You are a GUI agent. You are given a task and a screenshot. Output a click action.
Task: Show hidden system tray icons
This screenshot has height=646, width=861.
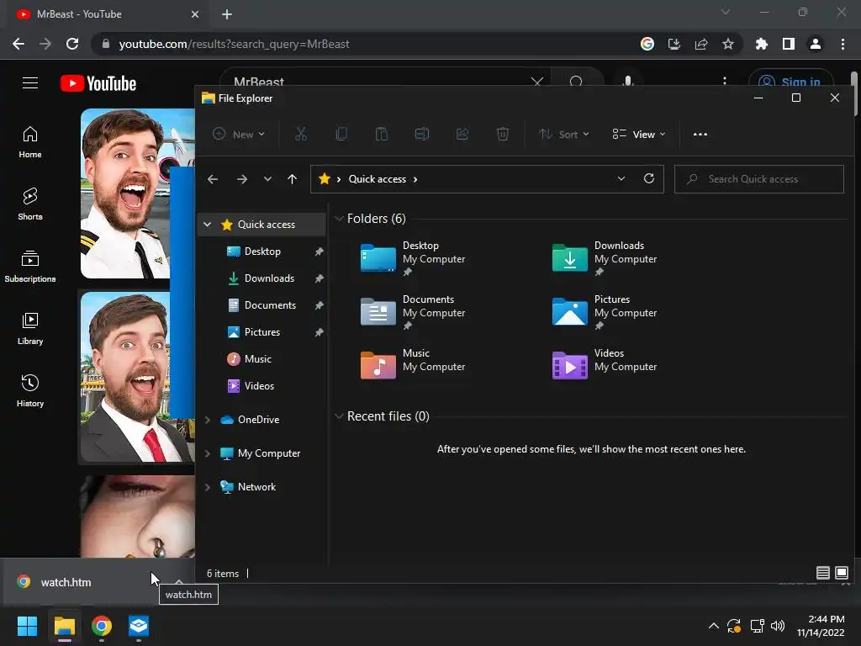(x=713, y=626)
